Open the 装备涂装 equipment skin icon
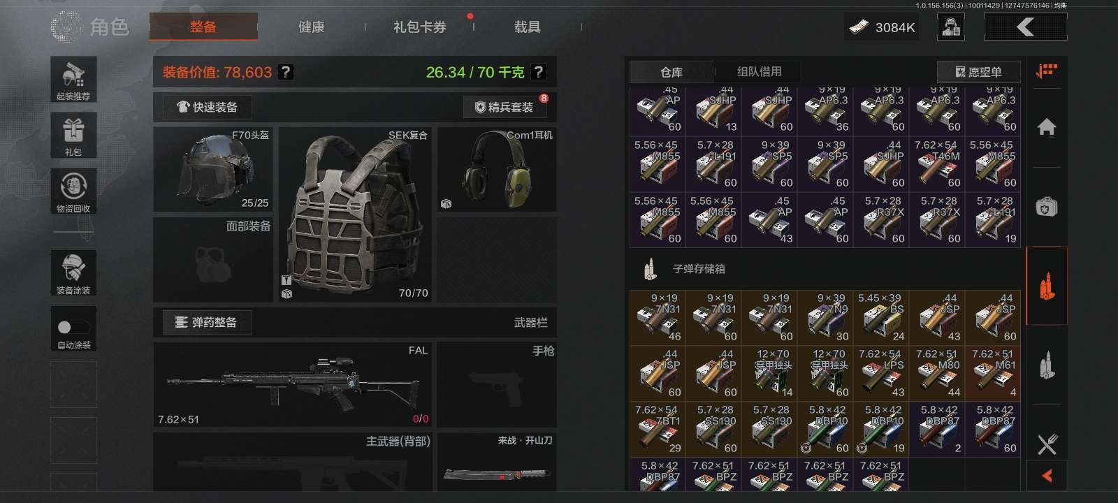This screenshot has width=1118, height=503. pyautogui.click(x=73, y=273)
